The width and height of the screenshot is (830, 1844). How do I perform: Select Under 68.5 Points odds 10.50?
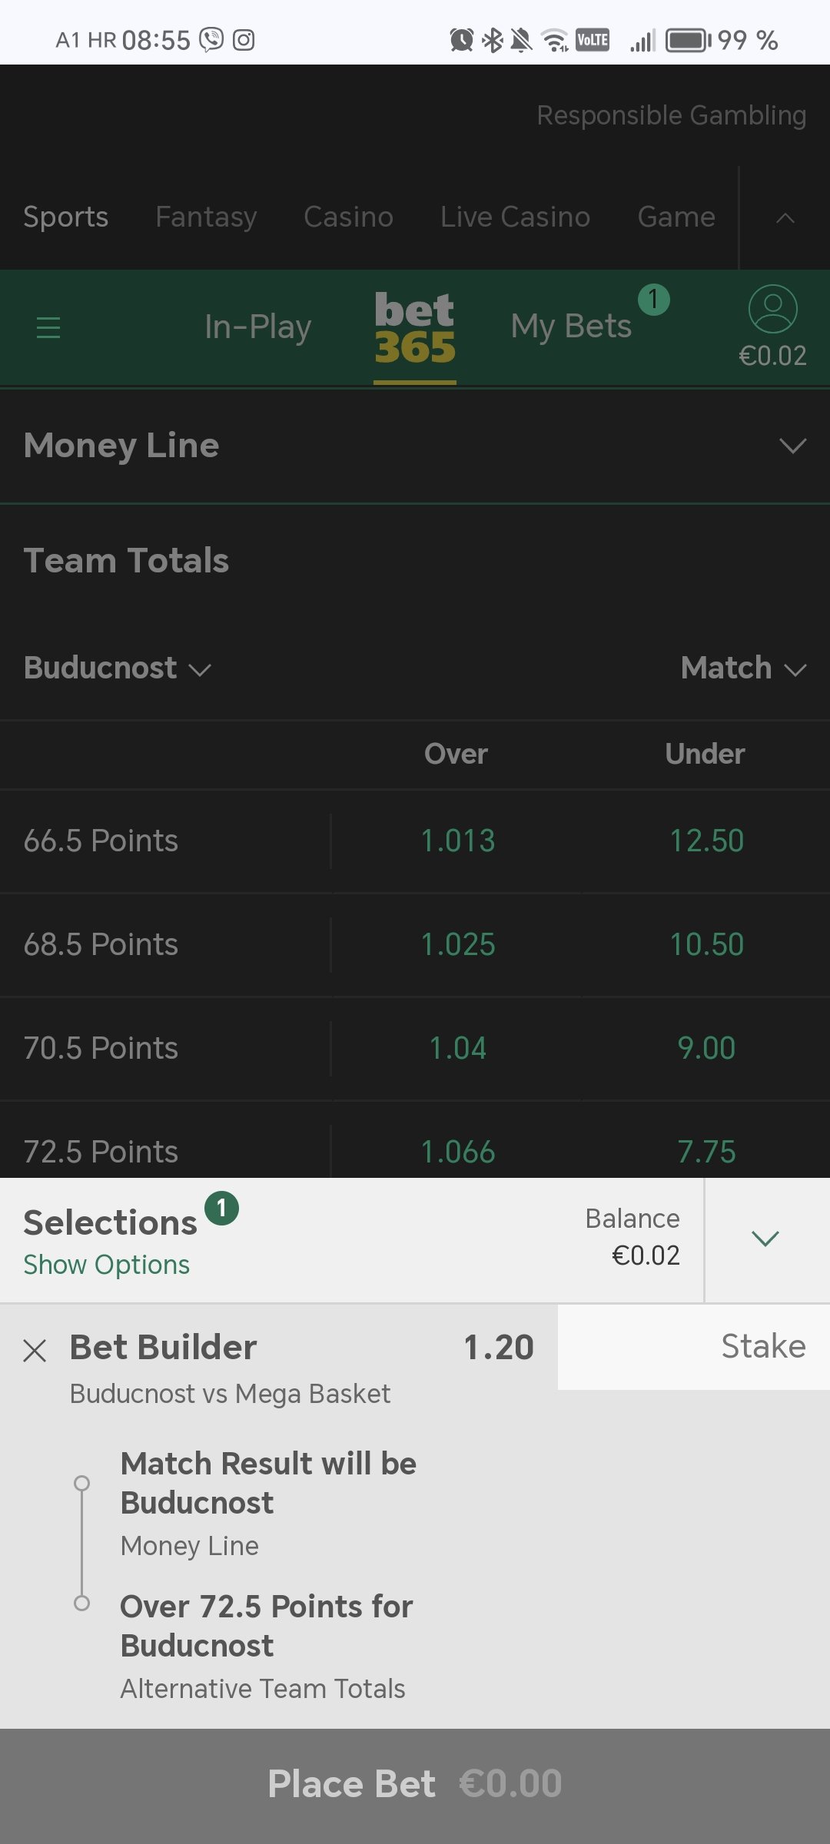point(706,945)
